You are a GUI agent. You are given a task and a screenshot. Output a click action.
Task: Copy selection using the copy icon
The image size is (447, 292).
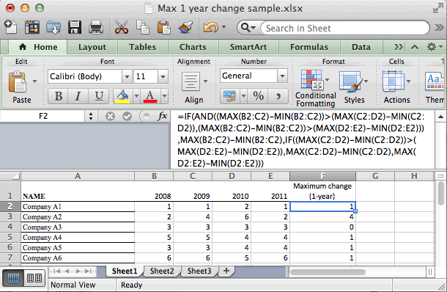pyautogui.click(x=143, y=28)
